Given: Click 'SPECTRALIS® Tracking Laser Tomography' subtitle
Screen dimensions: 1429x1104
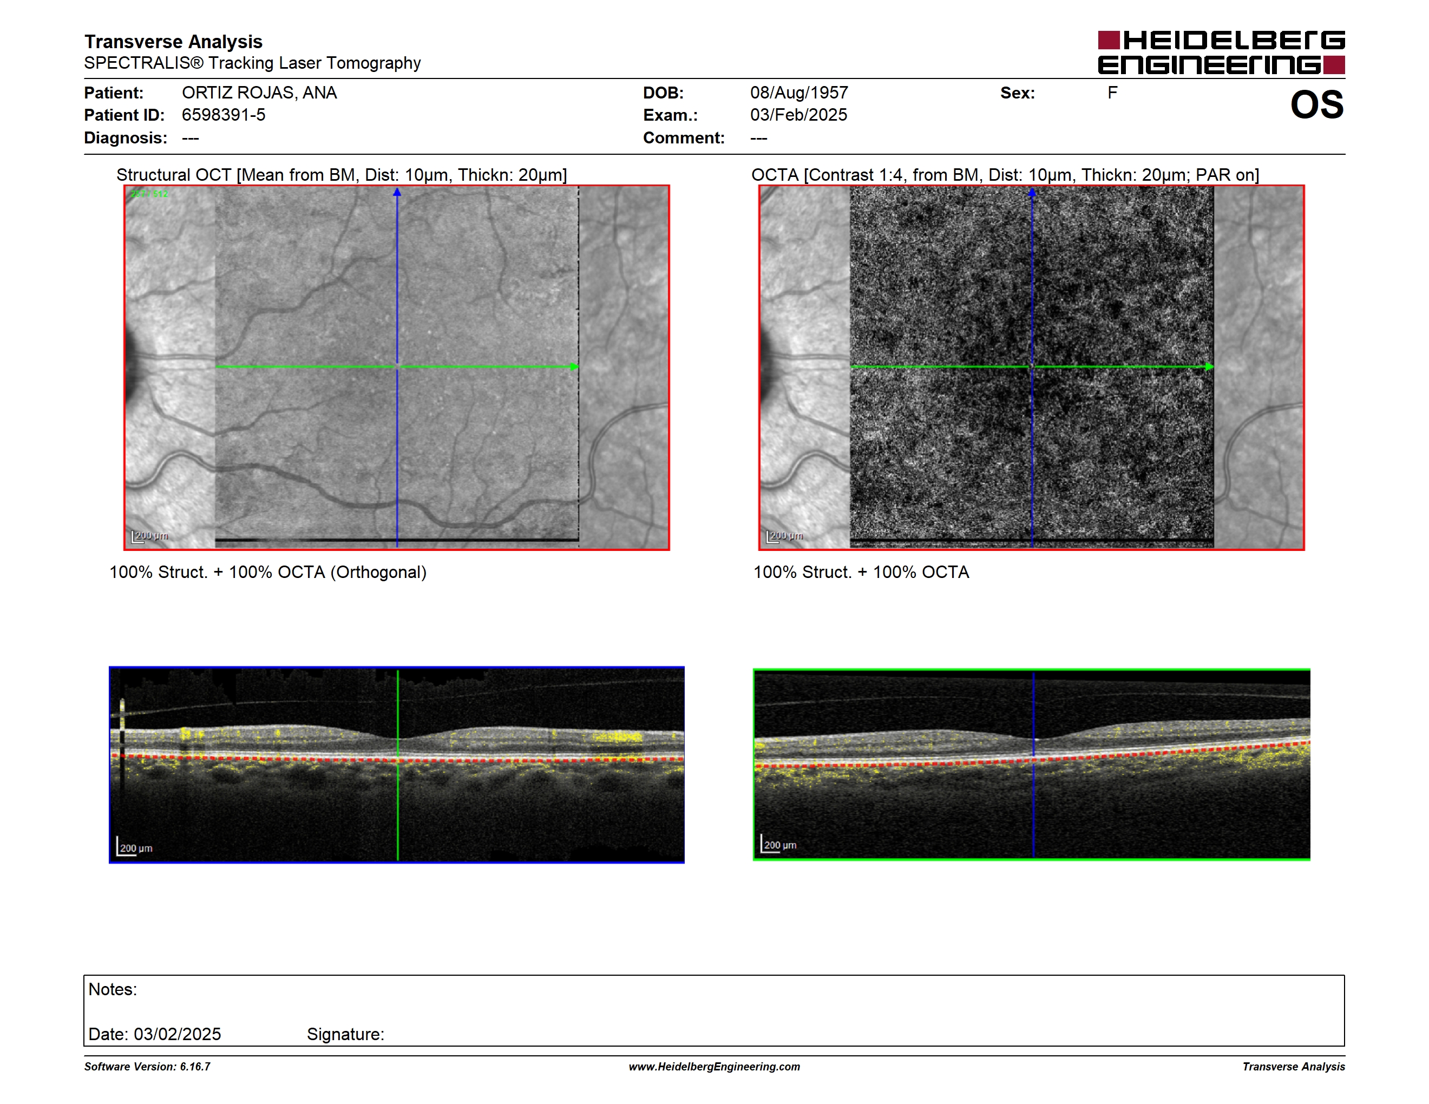Looking at the screenshot, I should point(253,63).
